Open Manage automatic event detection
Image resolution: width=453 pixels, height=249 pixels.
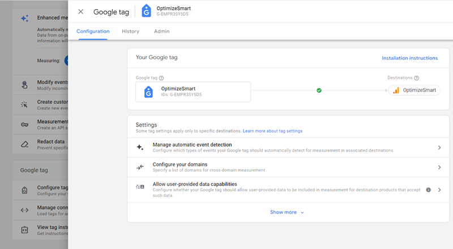click(288, 147)
